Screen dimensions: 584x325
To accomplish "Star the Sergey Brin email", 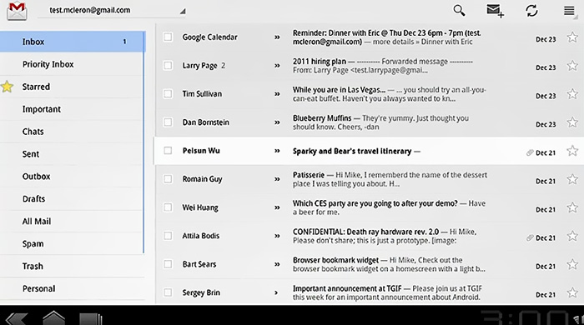I will coord(572,292).
